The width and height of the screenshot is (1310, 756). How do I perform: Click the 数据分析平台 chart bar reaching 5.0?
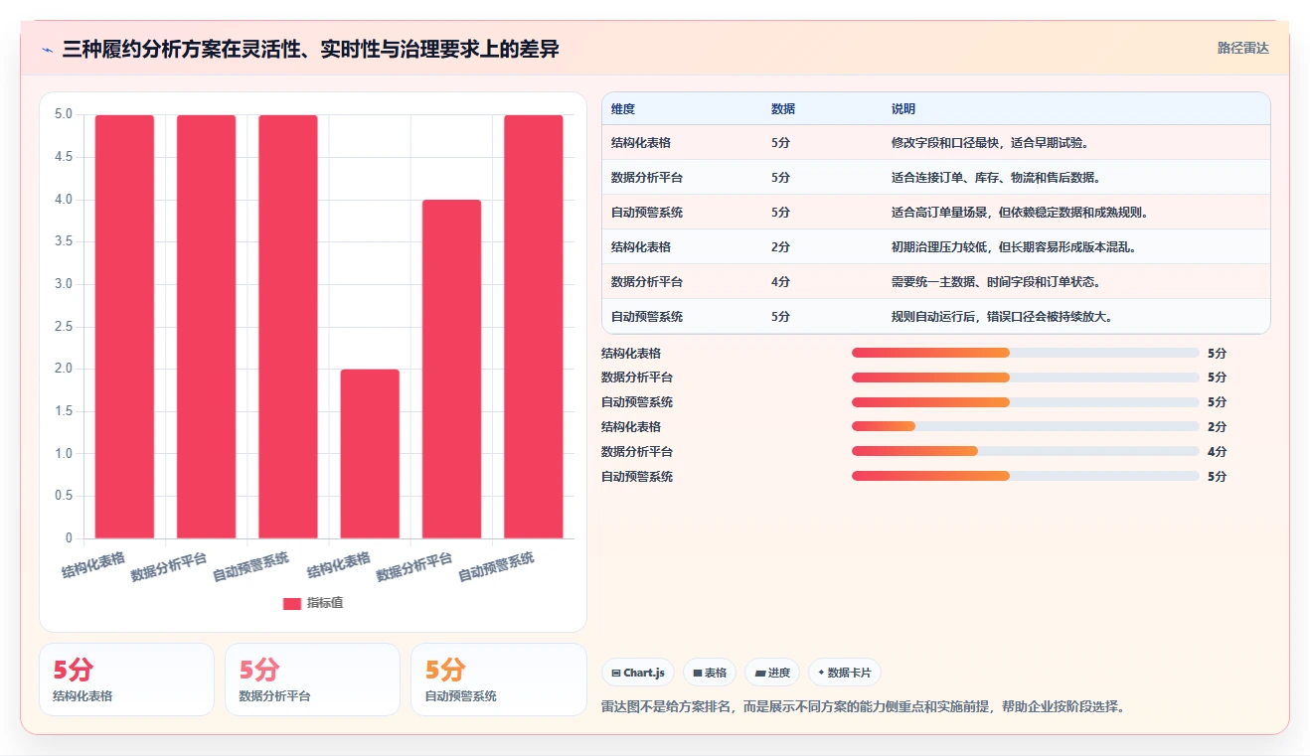click(x=206, y=327)
